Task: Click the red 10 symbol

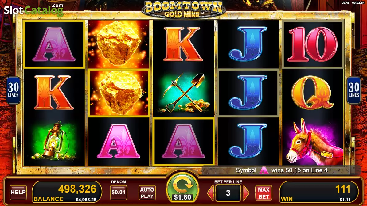Action: (313, 44)
